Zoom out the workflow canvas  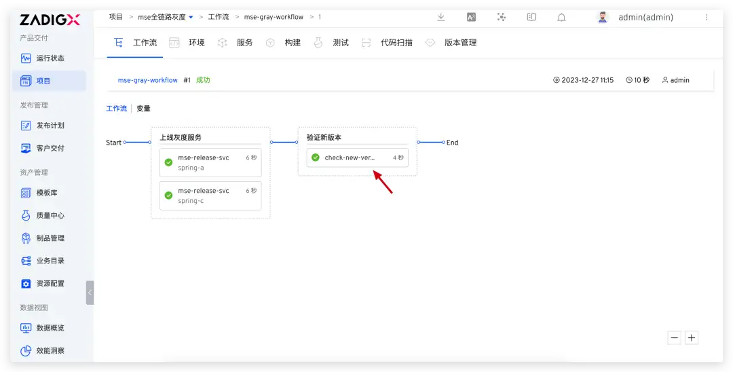tap(674, 337)
